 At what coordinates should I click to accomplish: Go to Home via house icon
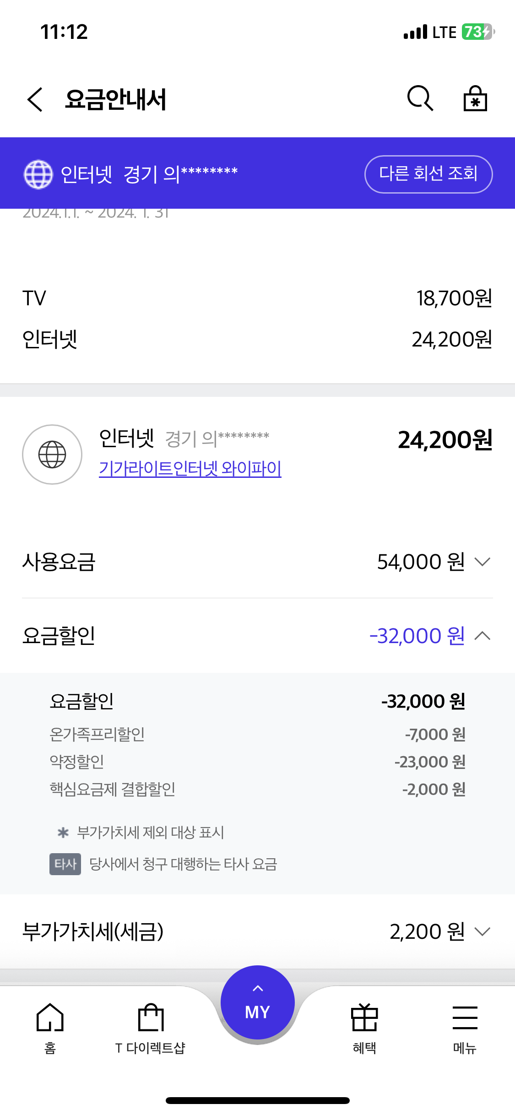[x=50, y=1025]
